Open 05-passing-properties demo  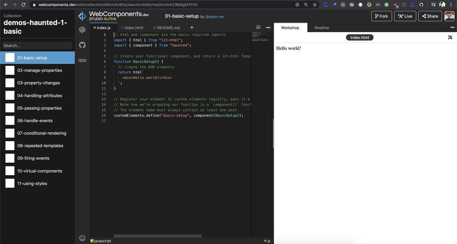point(37,108)
